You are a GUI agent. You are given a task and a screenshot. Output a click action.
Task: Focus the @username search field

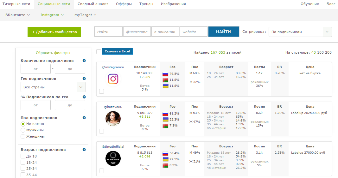pyautogui.click(x=137, y=32)
